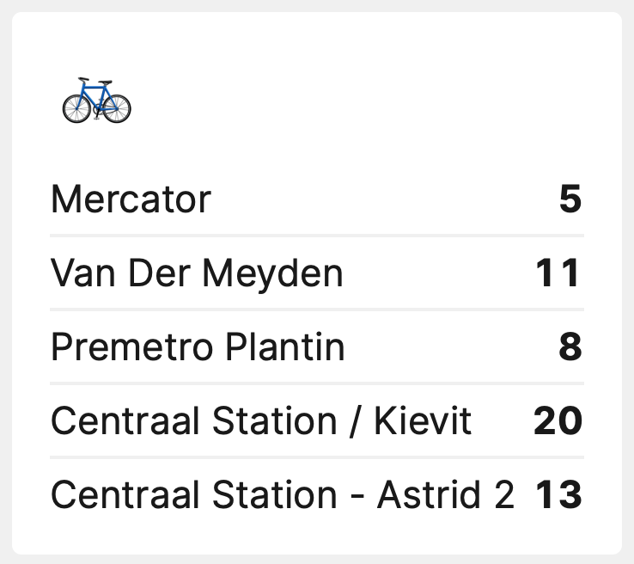Screen dimensions: 634x564
Task: Click the blank gap in the Van Der Meyden row
Action: (438, 274)
